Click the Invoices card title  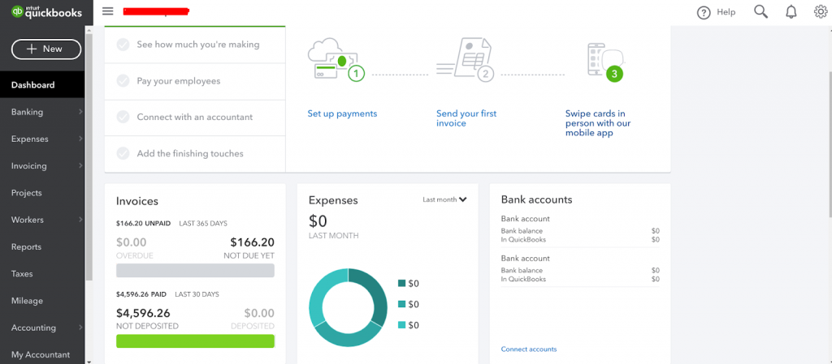[136, 201]
